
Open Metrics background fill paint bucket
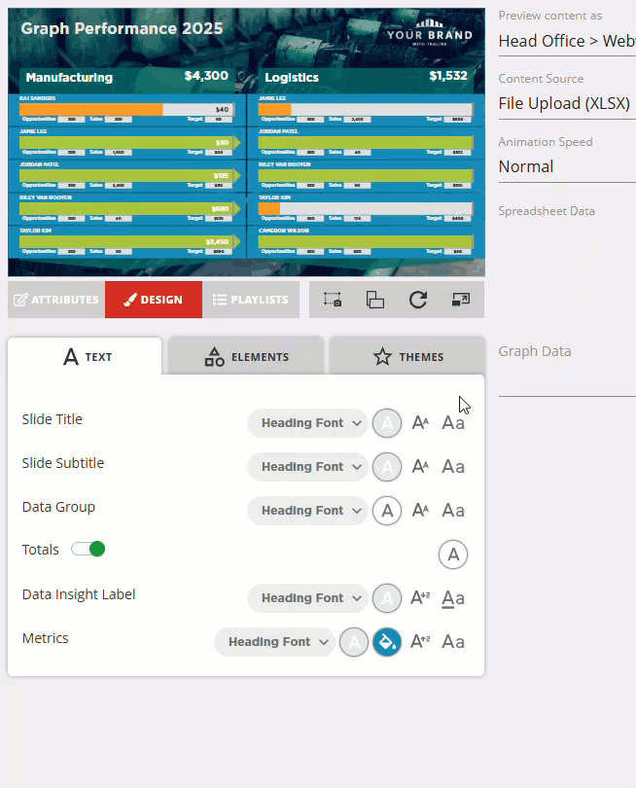387,642
